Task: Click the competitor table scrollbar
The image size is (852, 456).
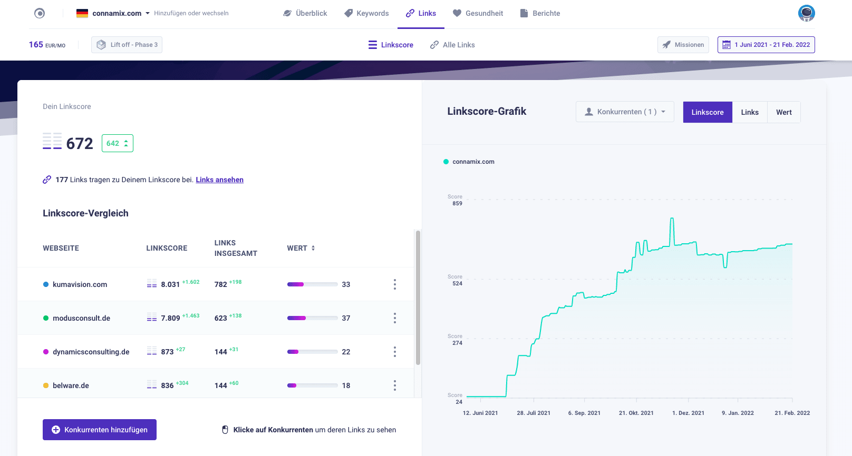Action: (x=418, y=298)
